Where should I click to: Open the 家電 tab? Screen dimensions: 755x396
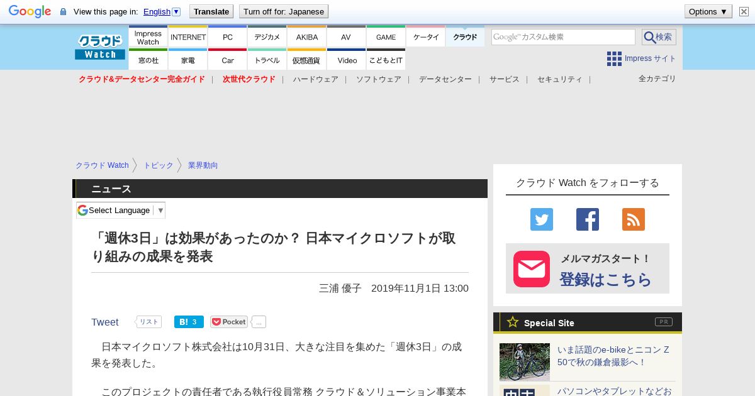(188, 60)
